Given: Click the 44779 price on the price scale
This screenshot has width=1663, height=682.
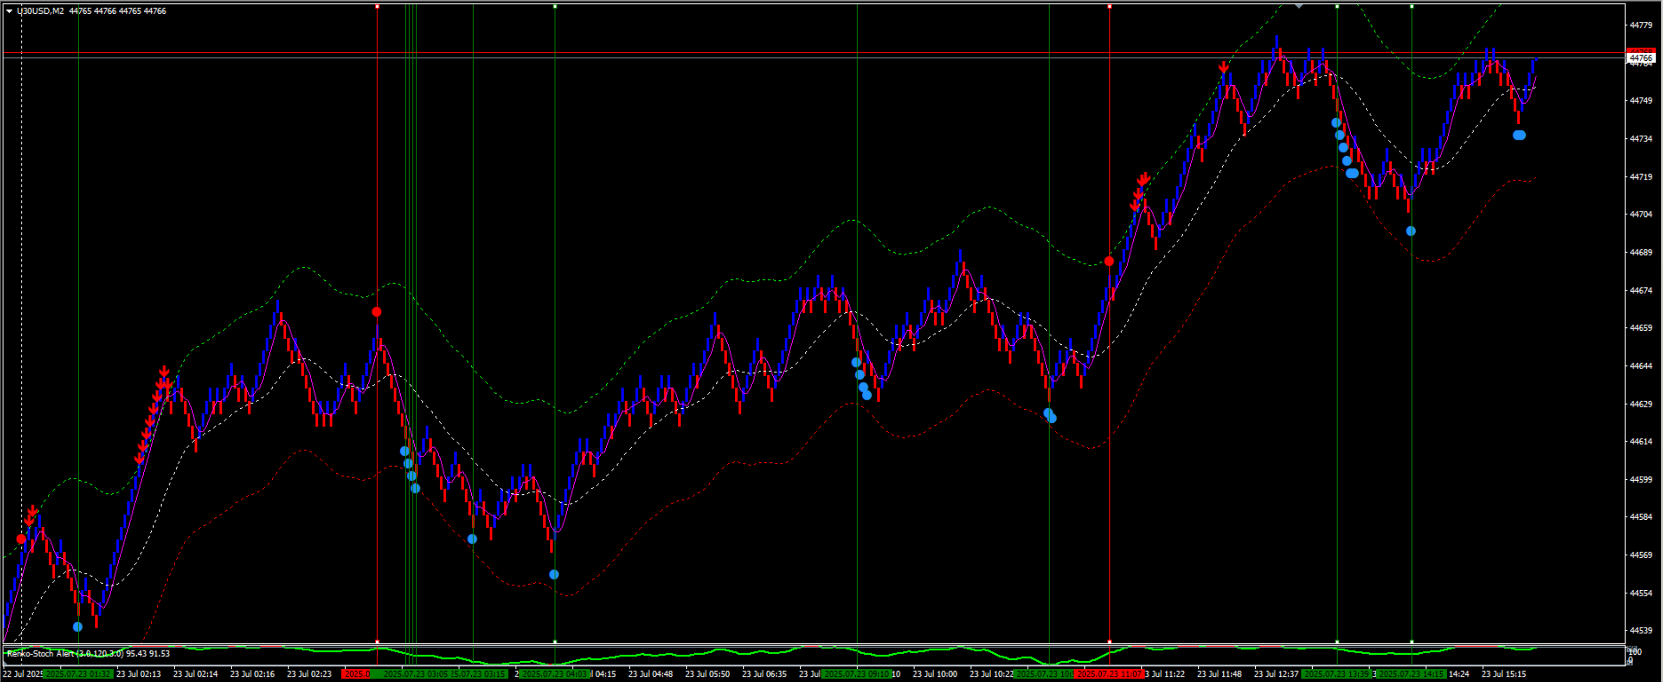Looking at the screenshot, I should point(1641,25).
